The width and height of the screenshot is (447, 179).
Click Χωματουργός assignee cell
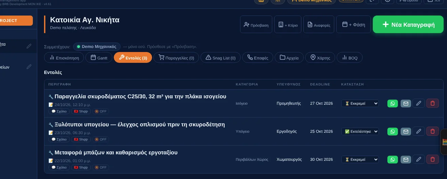click(289, 159)
